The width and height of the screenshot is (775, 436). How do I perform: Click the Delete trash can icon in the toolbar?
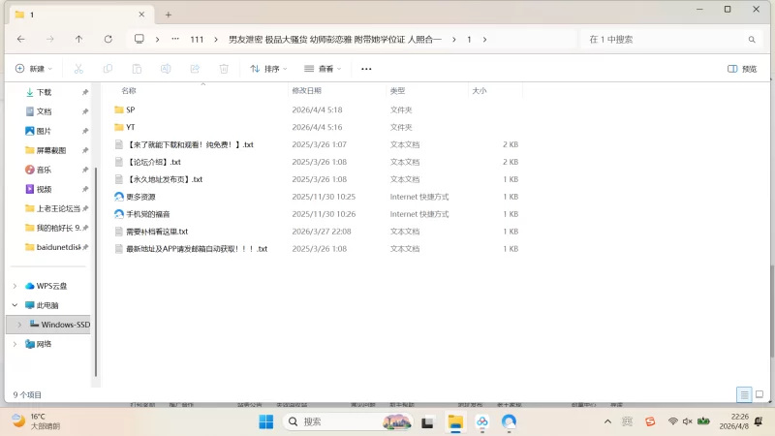(x=224, y=69)
